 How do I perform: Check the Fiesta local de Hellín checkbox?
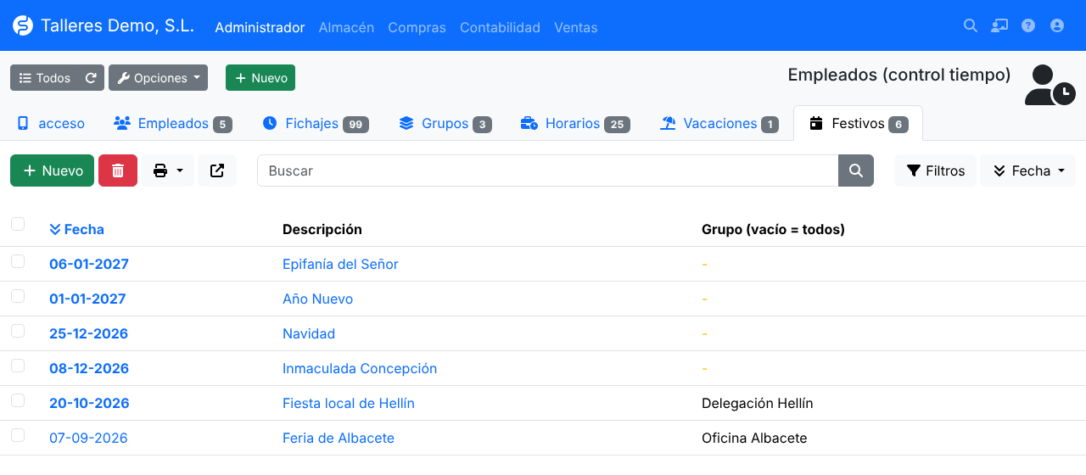(18, 400)
